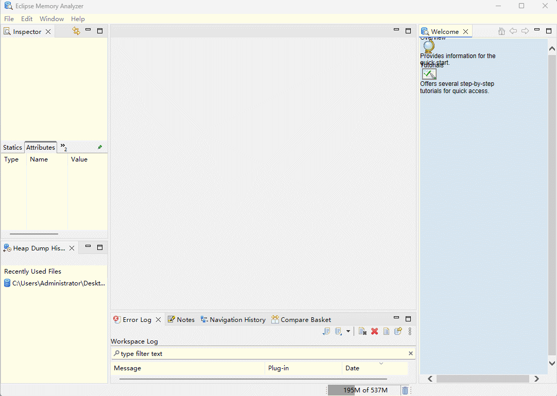Screen dimensions: 557x396
Task: Open the recently used heap dump file
Action: tap(58, 283)
